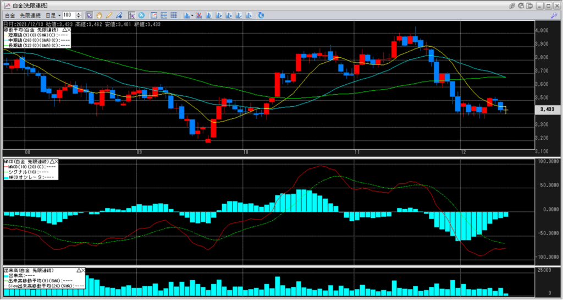Collapse the MACD legend with its triangle
Viewport: 563px width, 300px height.
pos(52,162)
